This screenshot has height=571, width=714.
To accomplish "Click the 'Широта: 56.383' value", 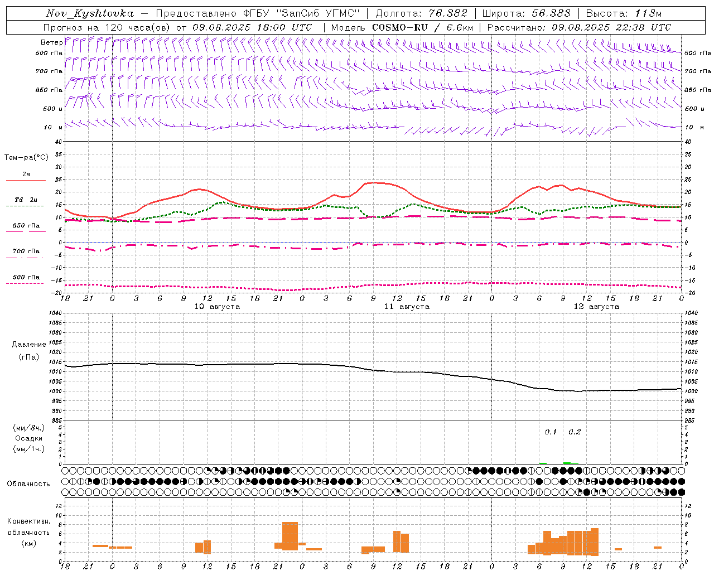I will click(526, 13).
